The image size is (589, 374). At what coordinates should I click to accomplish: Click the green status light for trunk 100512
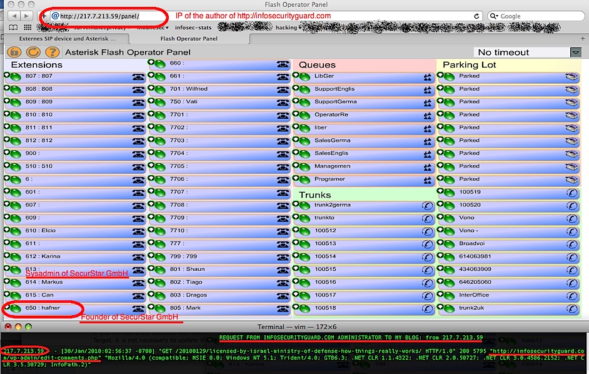click(x=305, y=232)
